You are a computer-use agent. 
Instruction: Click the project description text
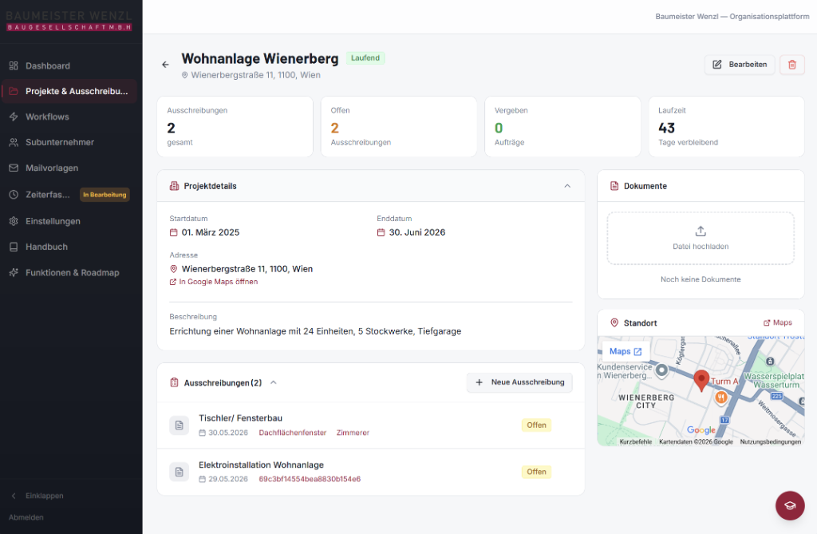click(315, 331)
